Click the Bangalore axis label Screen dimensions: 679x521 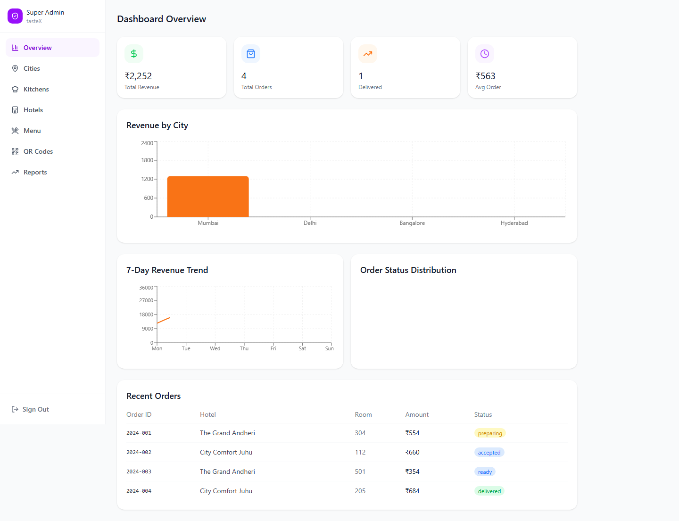click(412, 223)
